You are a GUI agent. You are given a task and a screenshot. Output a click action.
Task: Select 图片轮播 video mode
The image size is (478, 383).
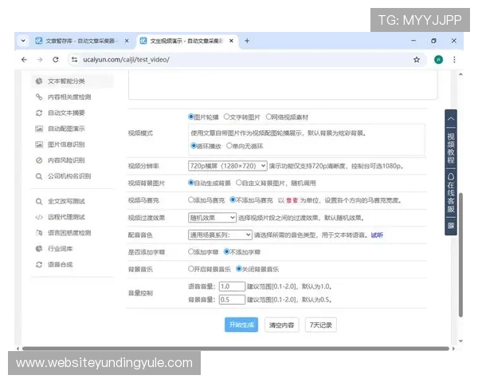click(191, 116)
